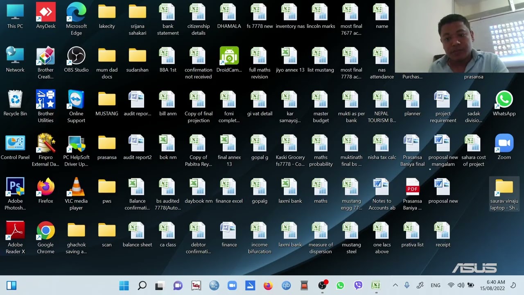Open Microsoft Edge desktop shortcut
Viewport: 524px width, 295px height.
tap(76, 19)
